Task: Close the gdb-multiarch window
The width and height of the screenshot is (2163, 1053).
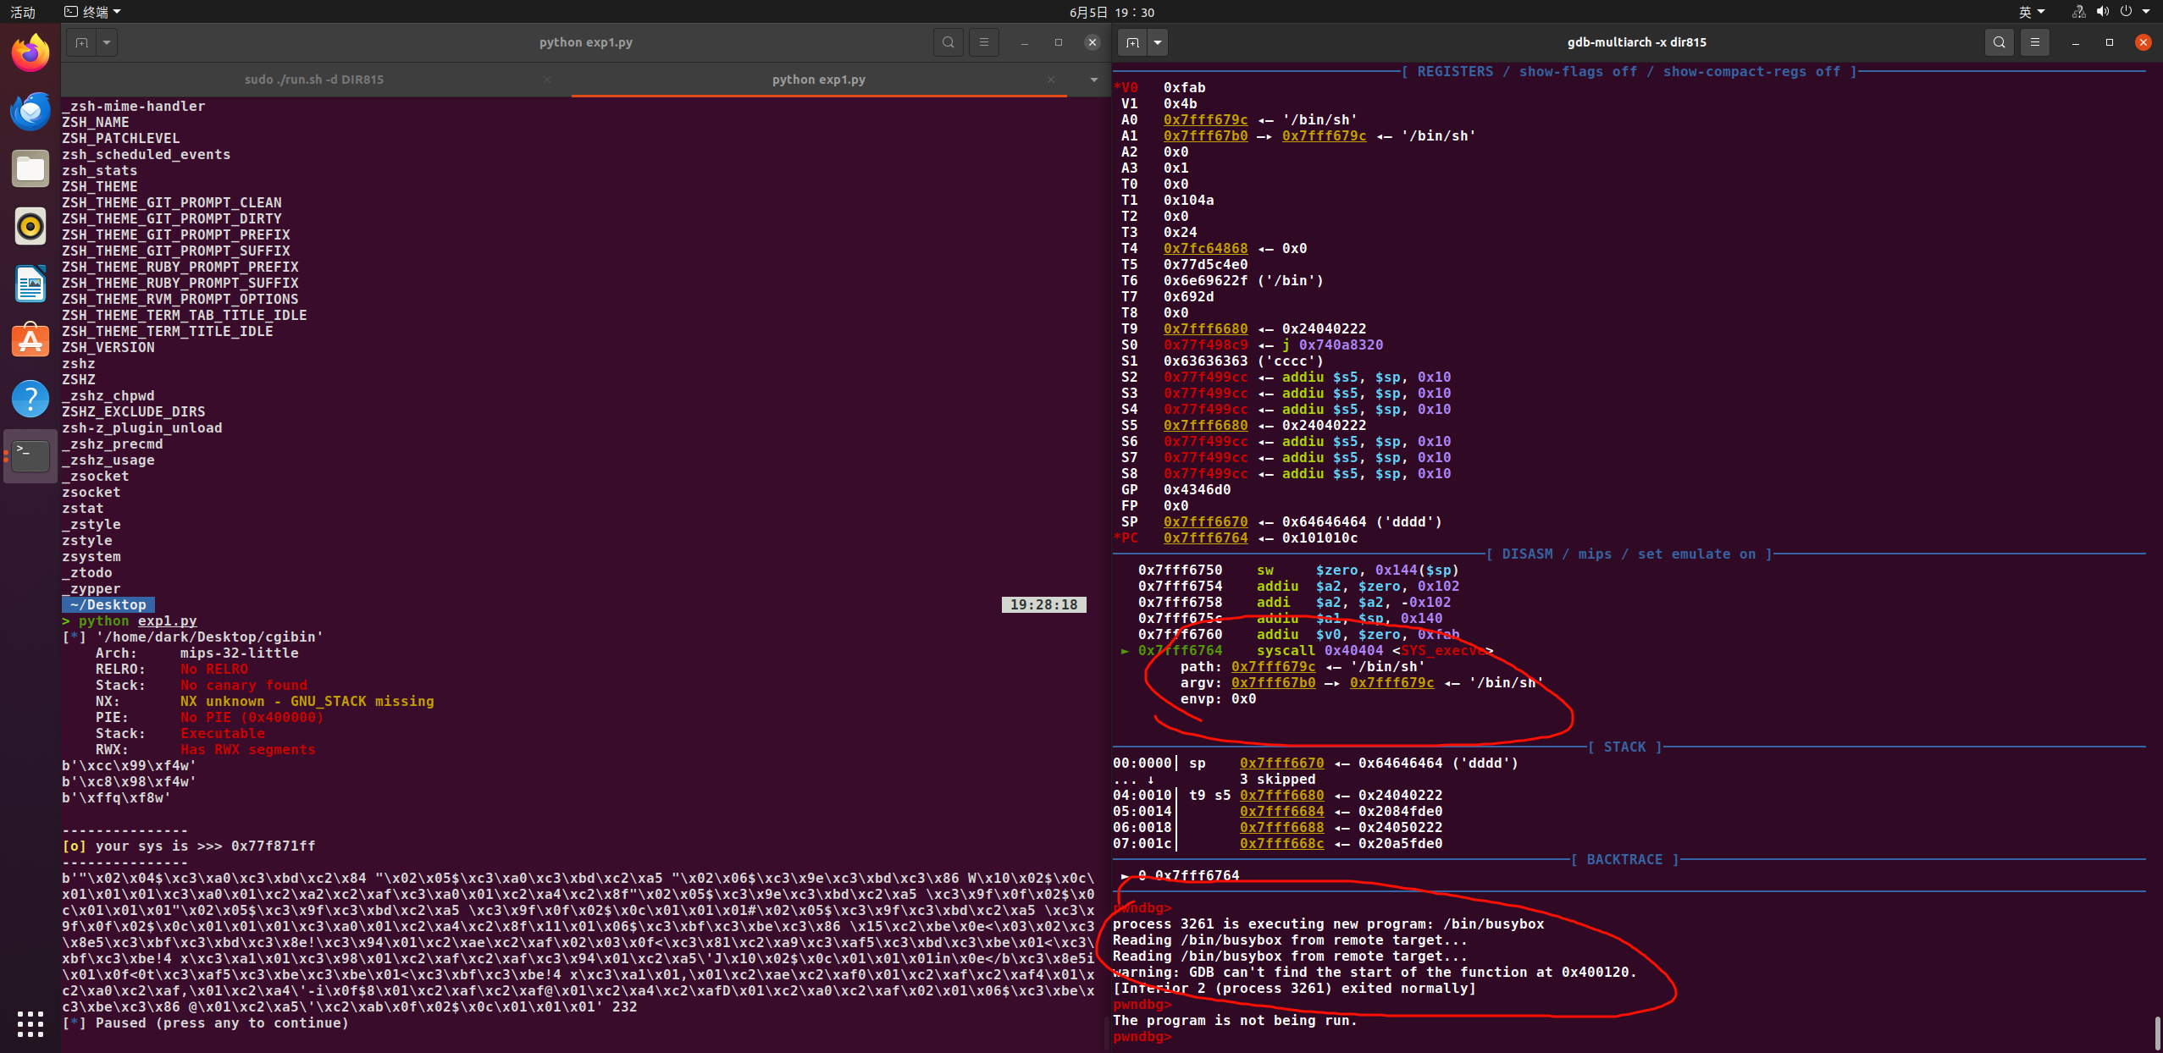Action: 2143,42
